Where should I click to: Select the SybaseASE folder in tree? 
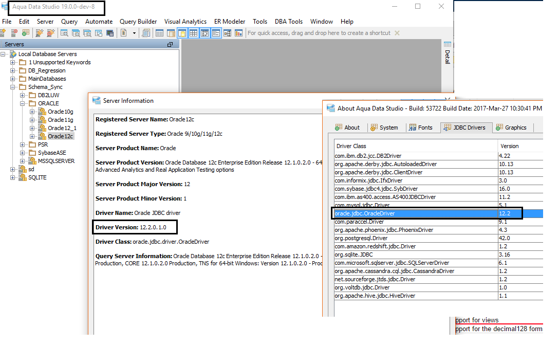[52, 153]
